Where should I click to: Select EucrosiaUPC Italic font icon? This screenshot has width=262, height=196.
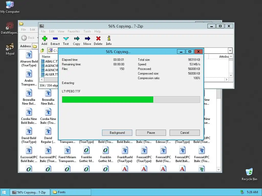click(x=48, y=155)
